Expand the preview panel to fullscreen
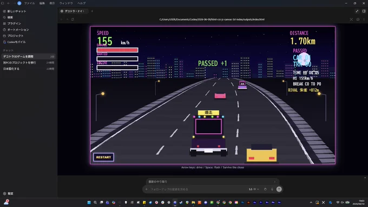The image size is (368, 207). pos(357,11)
